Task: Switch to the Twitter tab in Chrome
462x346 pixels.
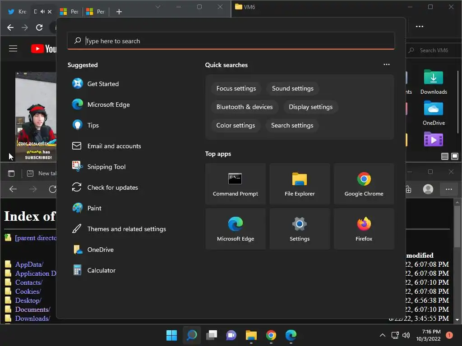Action: (x=17, y=11)
